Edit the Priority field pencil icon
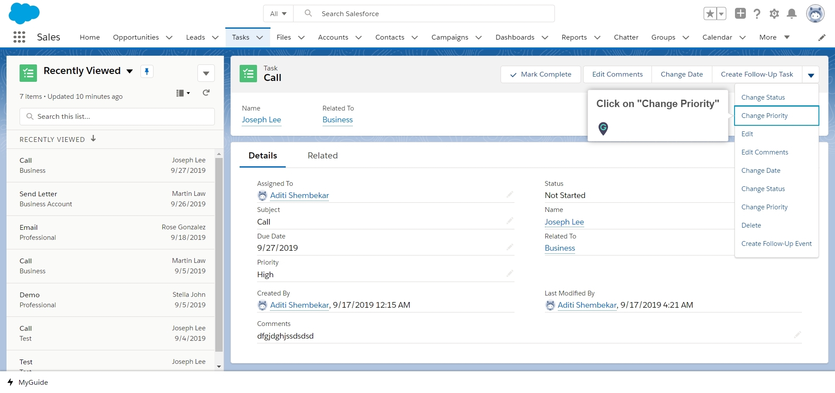 (510, 273)
